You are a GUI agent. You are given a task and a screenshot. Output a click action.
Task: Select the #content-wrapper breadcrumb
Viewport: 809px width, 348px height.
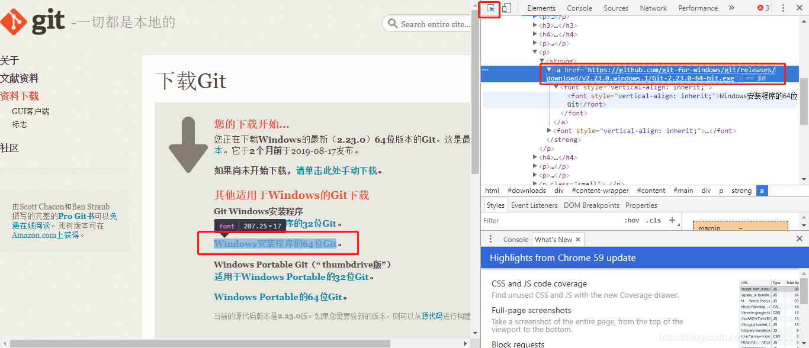pyautogui.click(x=599, y=191)
